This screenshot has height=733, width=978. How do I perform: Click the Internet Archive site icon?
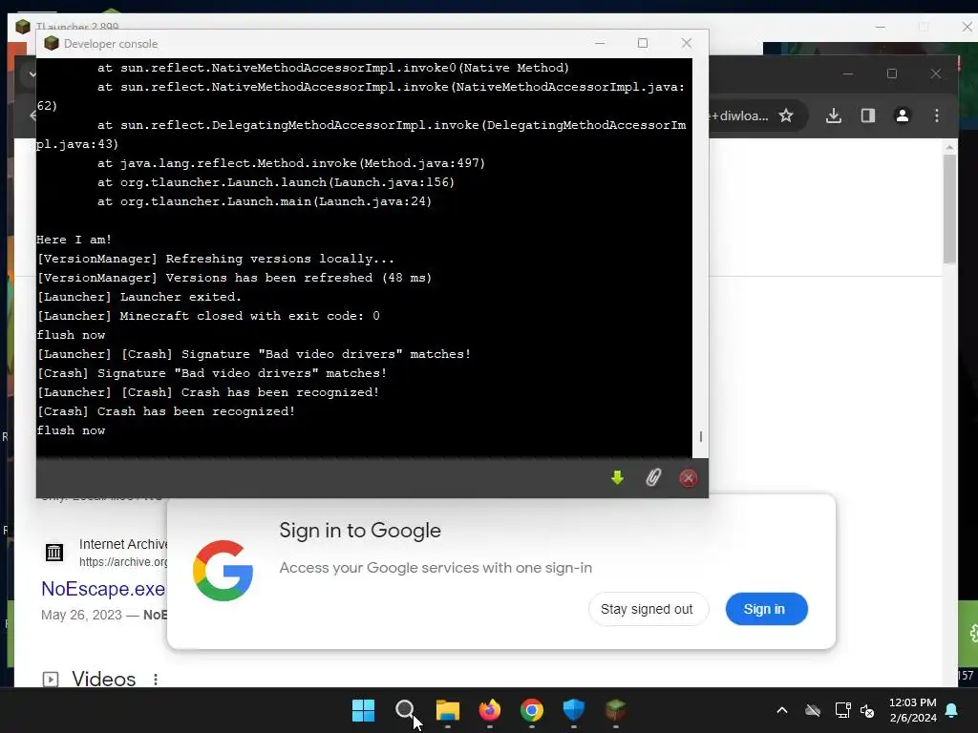coord(54,553)
